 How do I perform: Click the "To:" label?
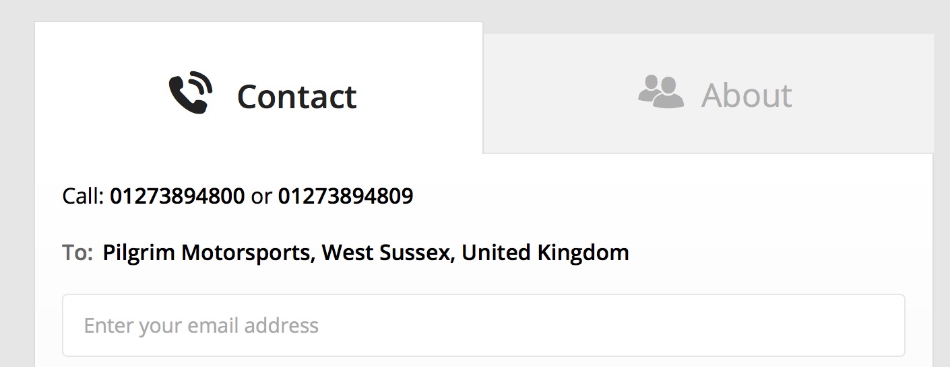77,253
